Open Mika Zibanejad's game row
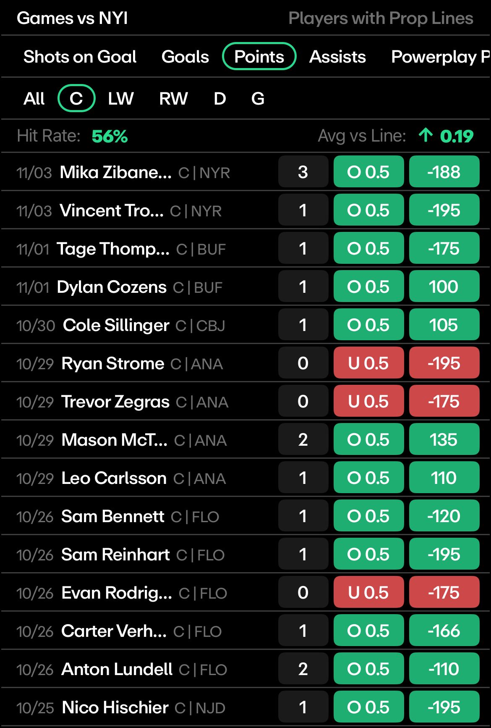This screenshot has width=491, height=728. (x=245, y=172)
